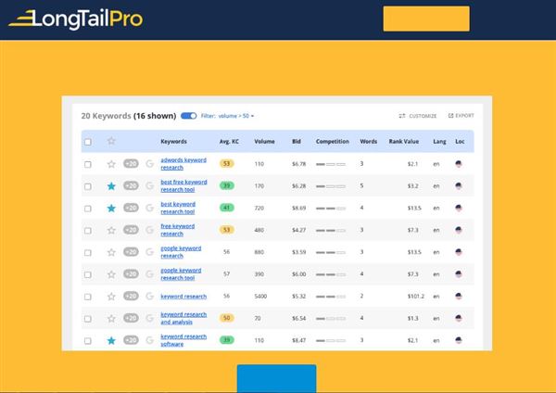Viewport: 556px width, 393px height.
Task: Open best keyword research tool link
Action: click(178, 208)
